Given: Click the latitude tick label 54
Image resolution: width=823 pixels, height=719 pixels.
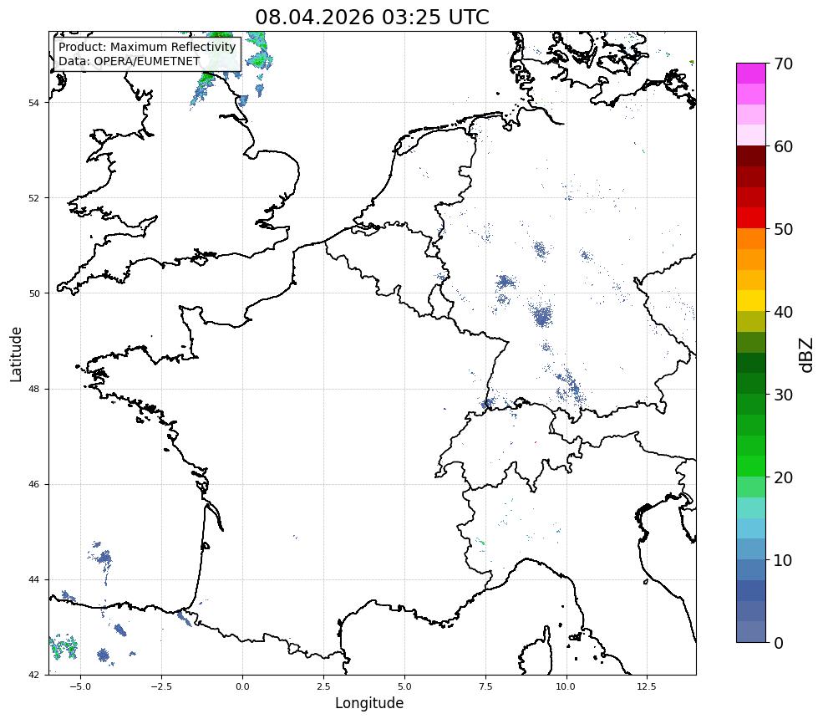Looking at the screenshot, I should (33, 103).
